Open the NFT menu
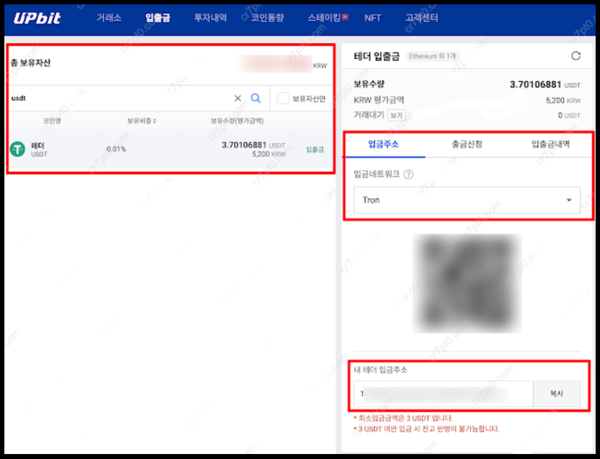The width and height of the screenshot is (600, 459). coord(373,17)
